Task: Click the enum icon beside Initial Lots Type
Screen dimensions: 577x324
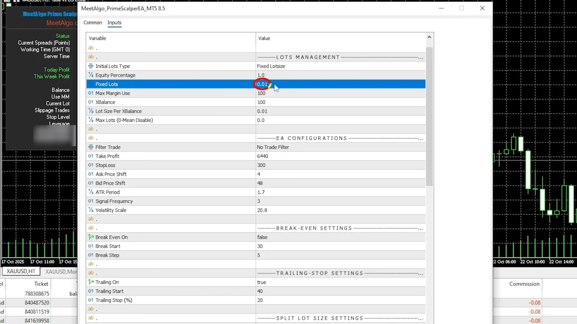Action: click(91, 66)
